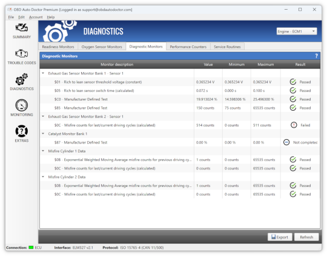Open the Engine - ECM1 dropdown
327x256 pixels.
297,31
